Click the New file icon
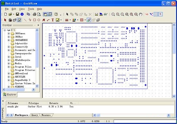The image size is (177, 124). (5, 14)
